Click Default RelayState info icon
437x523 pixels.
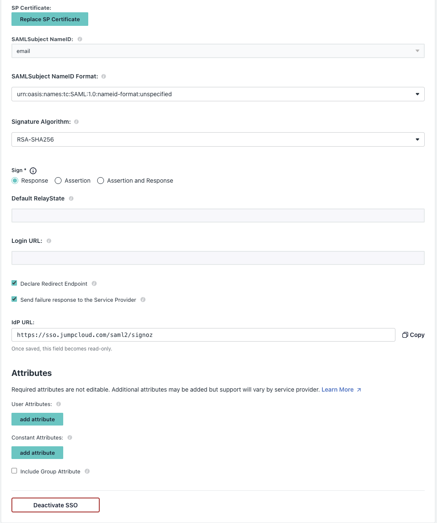(x=71, y=198)
